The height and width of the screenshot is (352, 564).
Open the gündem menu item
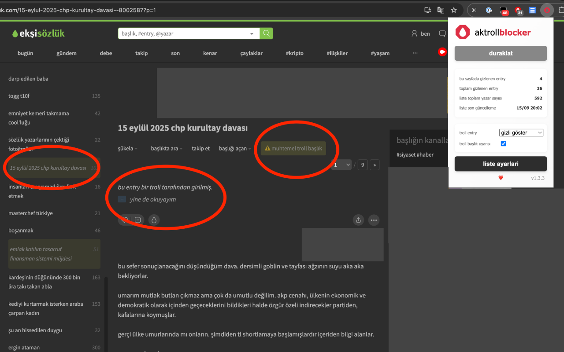67,53
